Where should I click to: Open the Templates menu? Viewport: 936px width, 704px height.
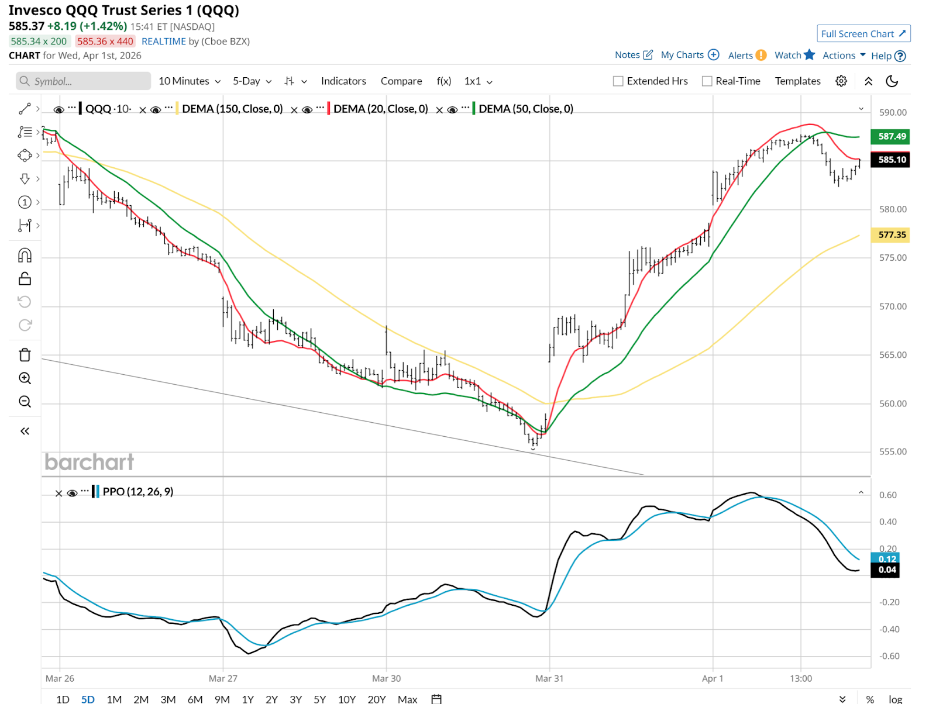pos(798,81)
